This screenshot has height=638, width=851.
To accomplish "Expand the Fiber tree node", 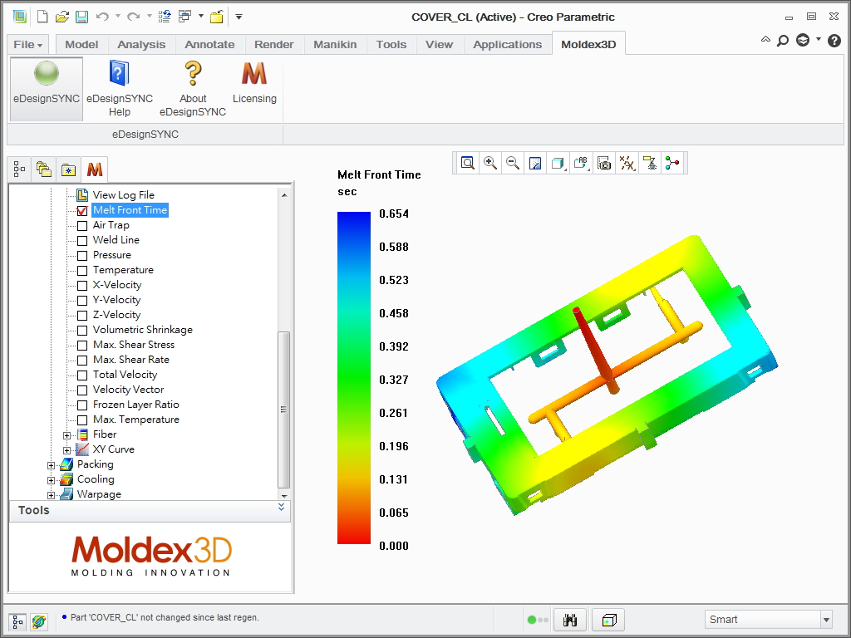I will click(x=66, y=435).
